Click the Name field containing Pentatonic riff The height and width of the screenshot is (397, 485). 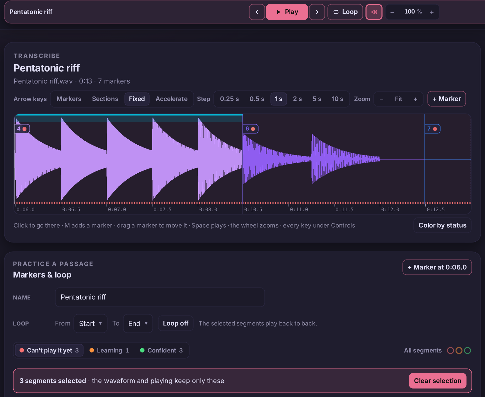160,297
